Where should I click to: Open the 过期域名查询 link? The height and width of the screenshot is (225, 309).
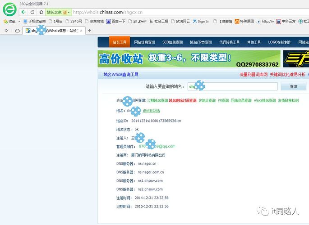click(157, 100)
